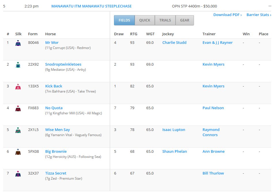Image resolution: width=274 pixels, height=192 pixels.
Task: Click the Trainer column header
Action: click(x=209, y=34)
